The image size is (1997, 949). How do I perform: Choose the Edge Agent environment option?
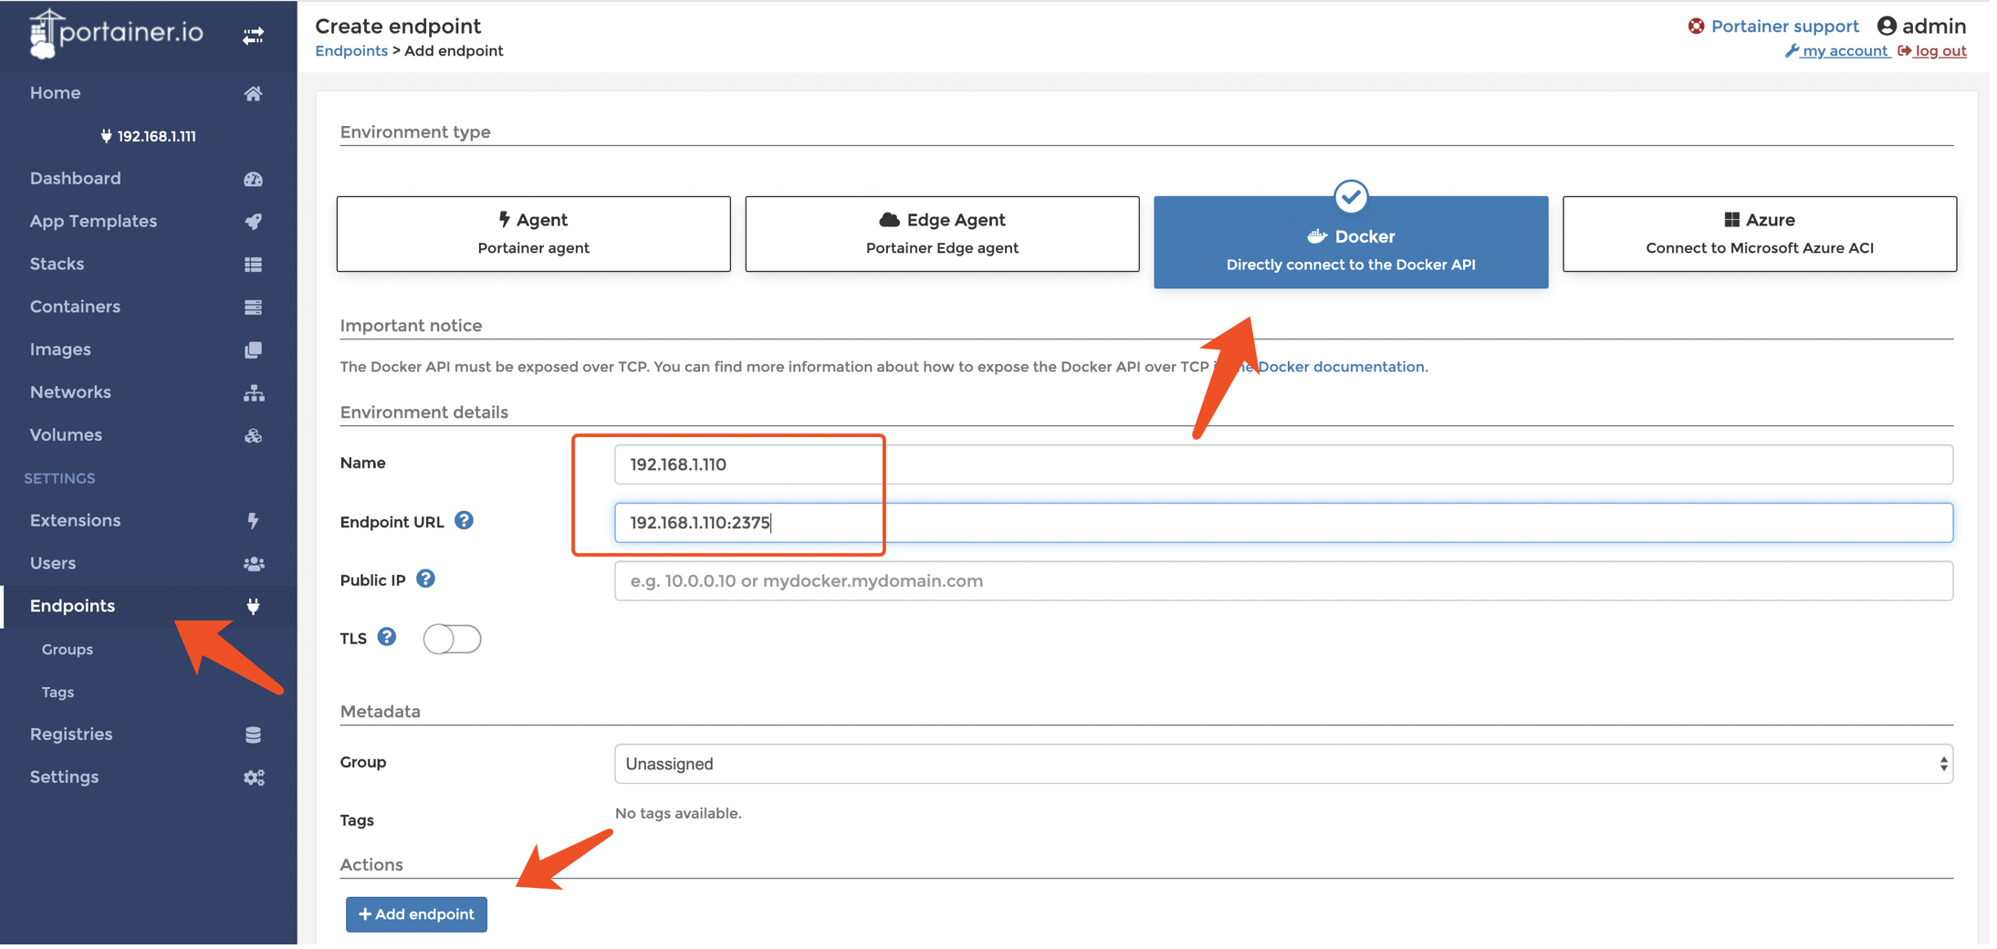(x=941, y=234)
